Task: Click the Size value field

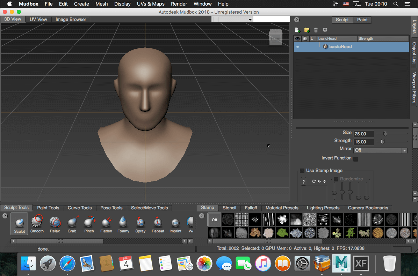Action: (x=363, y=134)
